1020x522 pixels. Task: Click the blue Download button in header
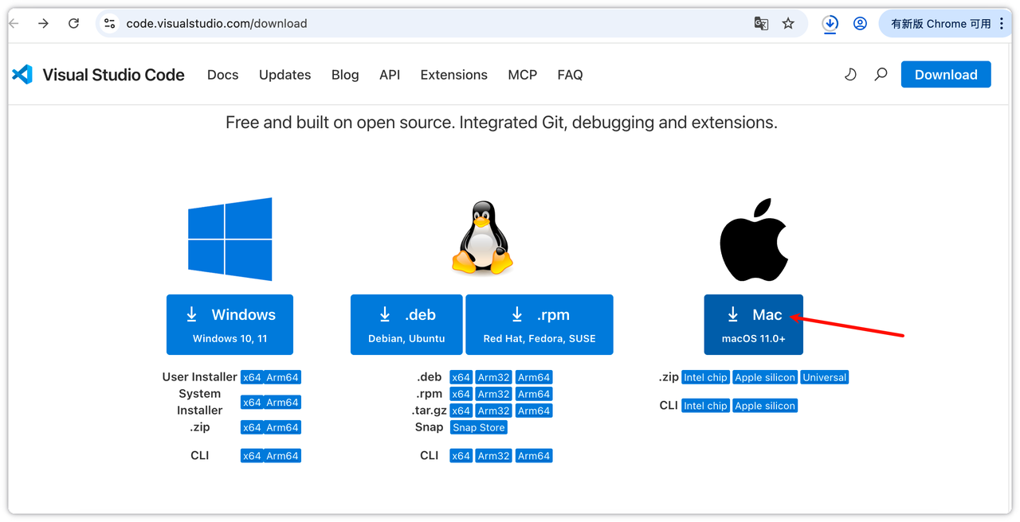pos(945,75)
